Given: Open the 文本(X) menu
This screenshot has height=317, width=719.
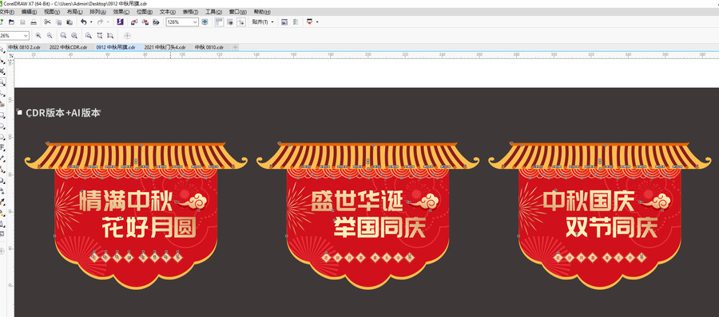Looking at the screenshot, I should pyautogui.click(x=168, y=12).
